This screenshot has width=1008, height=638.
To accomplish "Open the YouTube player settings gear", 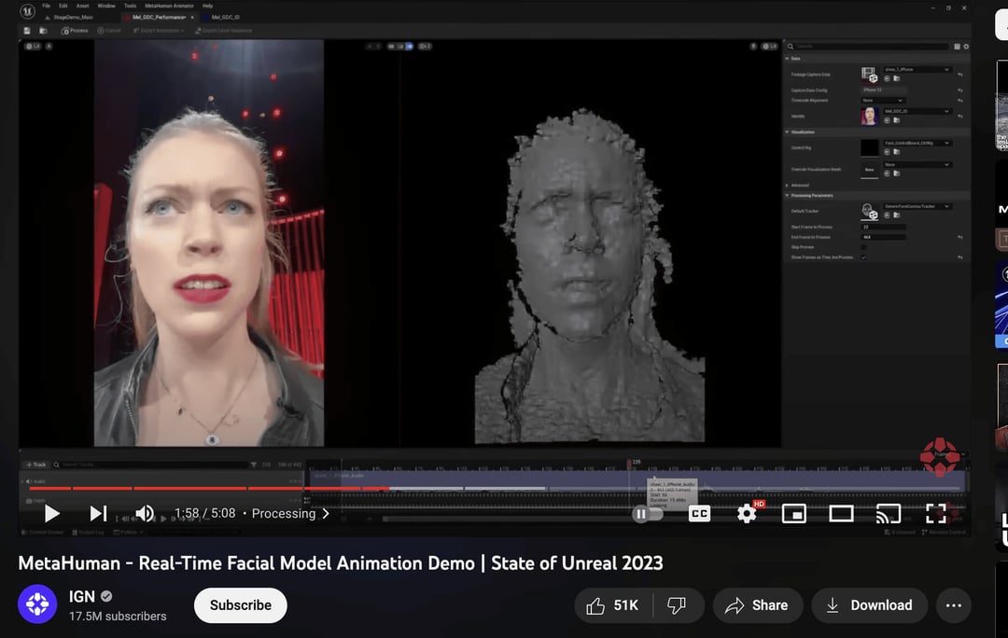I will tap(747, 513).
